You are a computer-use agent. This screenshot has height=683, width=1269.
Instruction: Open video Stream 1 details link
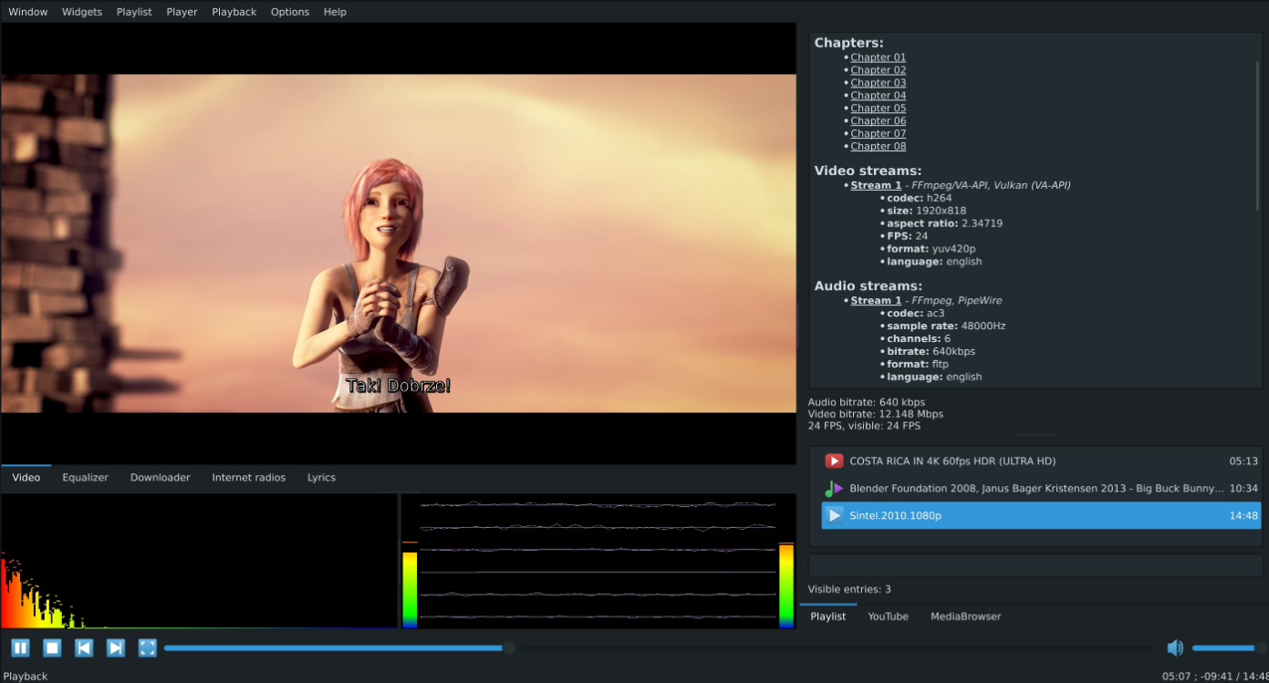[x=875, y=184]
